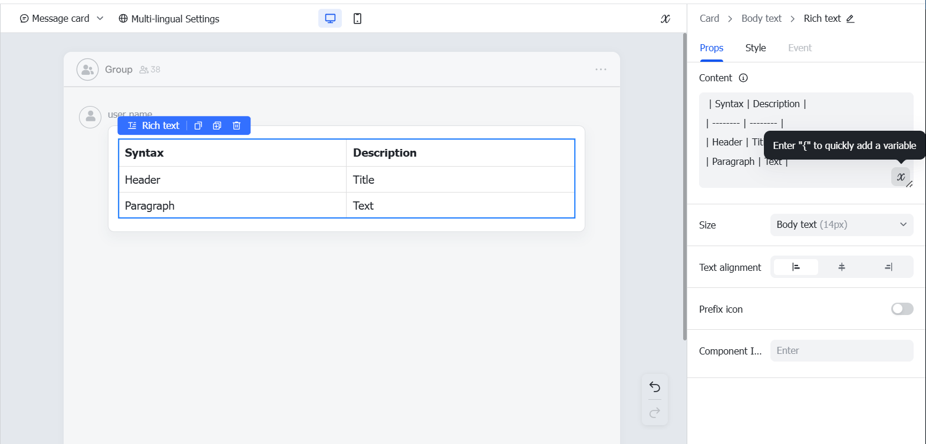This screenshot has width=926, height=444.
Task: Click the Group avatar icon
Action: click(87, 69)
